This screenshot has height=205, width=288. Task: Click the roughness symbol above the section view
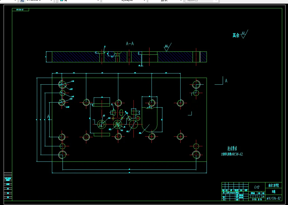pyautogui.click(x=167, y=47)
